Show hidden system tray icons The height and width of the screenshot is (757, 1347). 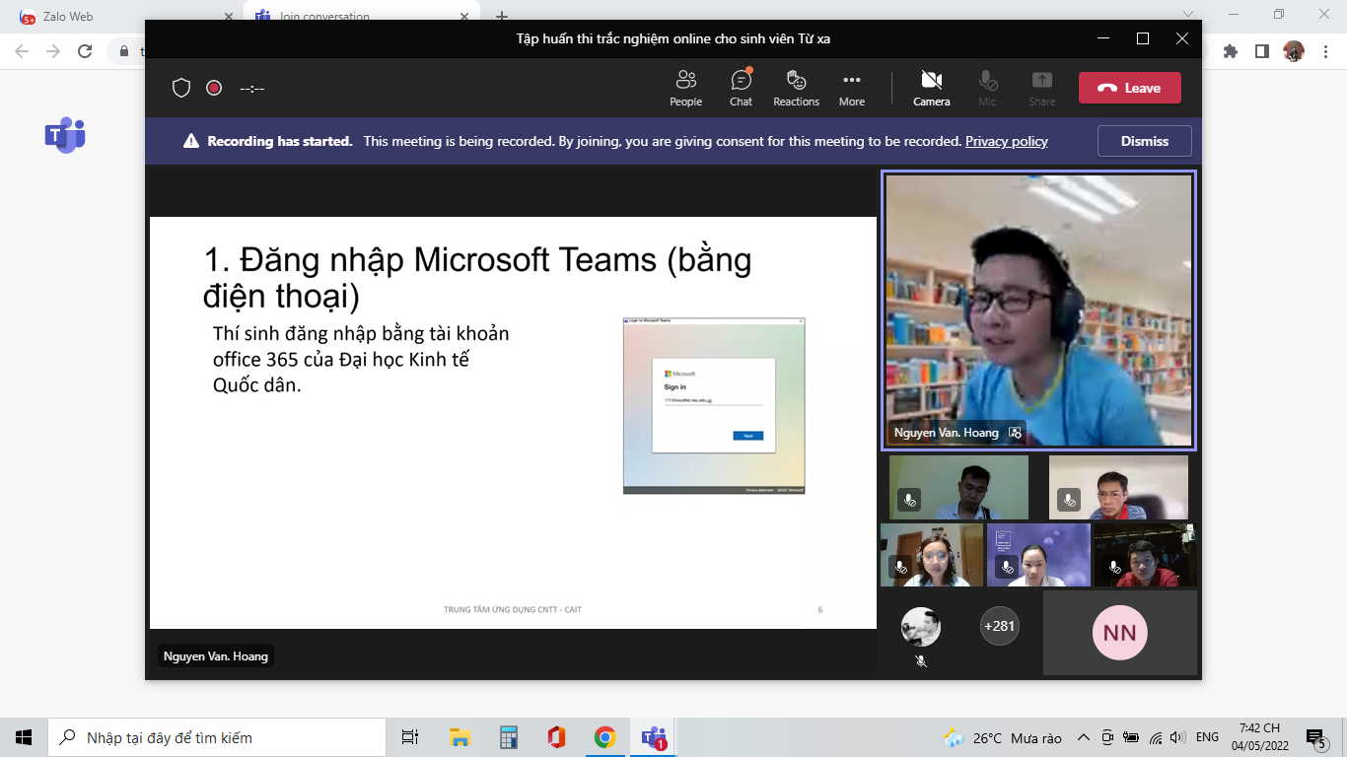pyautogui.click(x=1083, y=737)
